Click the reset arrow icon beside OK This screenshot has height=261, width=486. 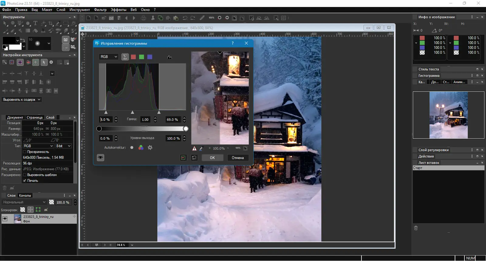(194, 158)
